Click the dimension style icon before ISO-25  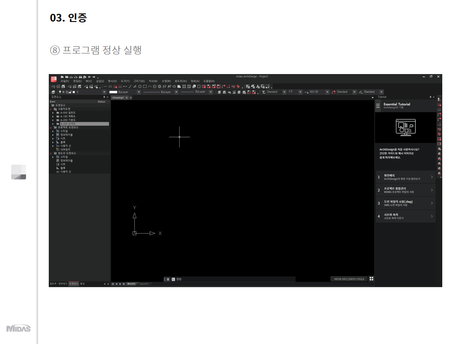306,92
